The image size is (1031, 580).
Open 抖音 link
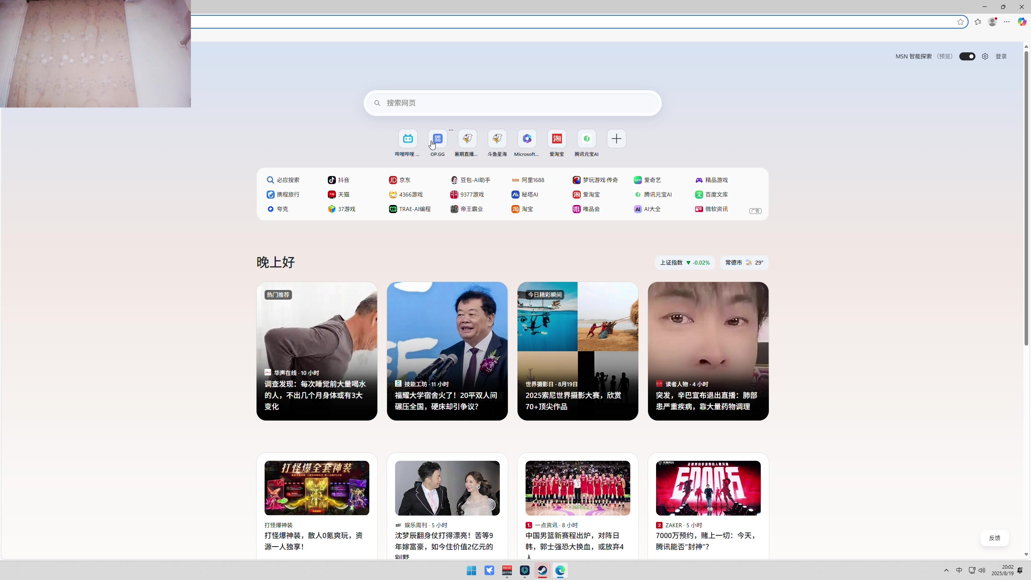[338, 180]
